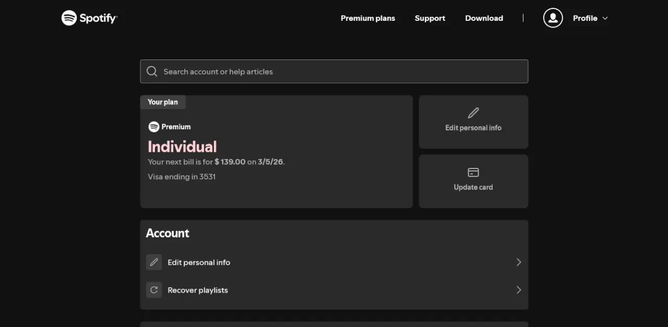
Task: Click the next bill $139.00 text
Action: [x=216, y=162]
